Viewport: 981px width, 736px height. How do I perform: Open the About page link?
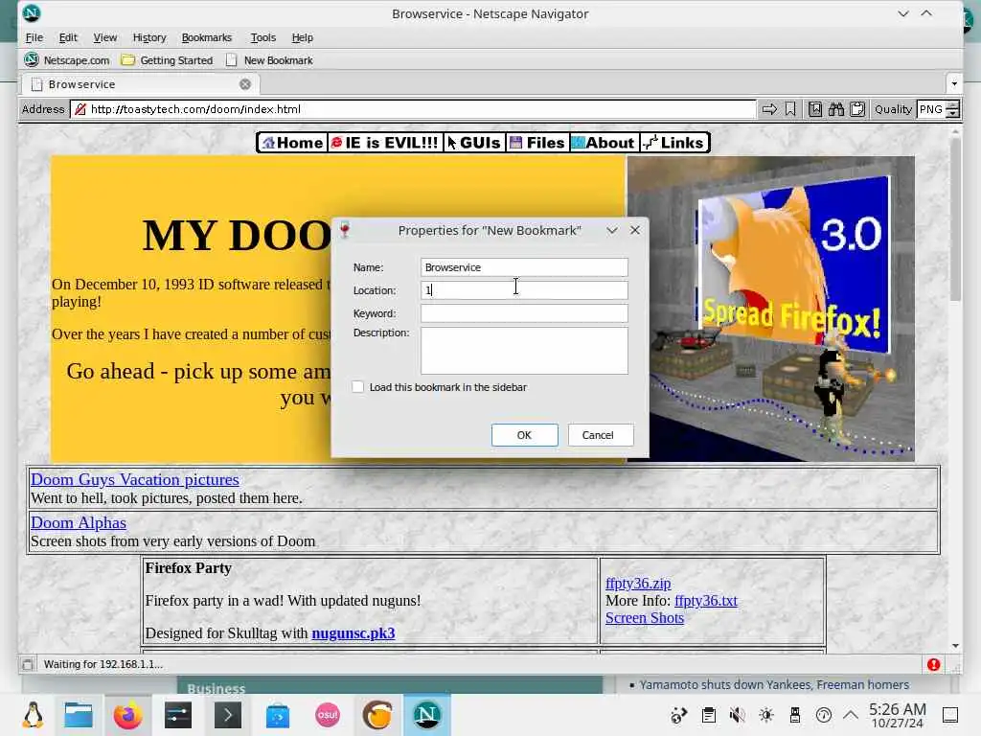point(604,143)
